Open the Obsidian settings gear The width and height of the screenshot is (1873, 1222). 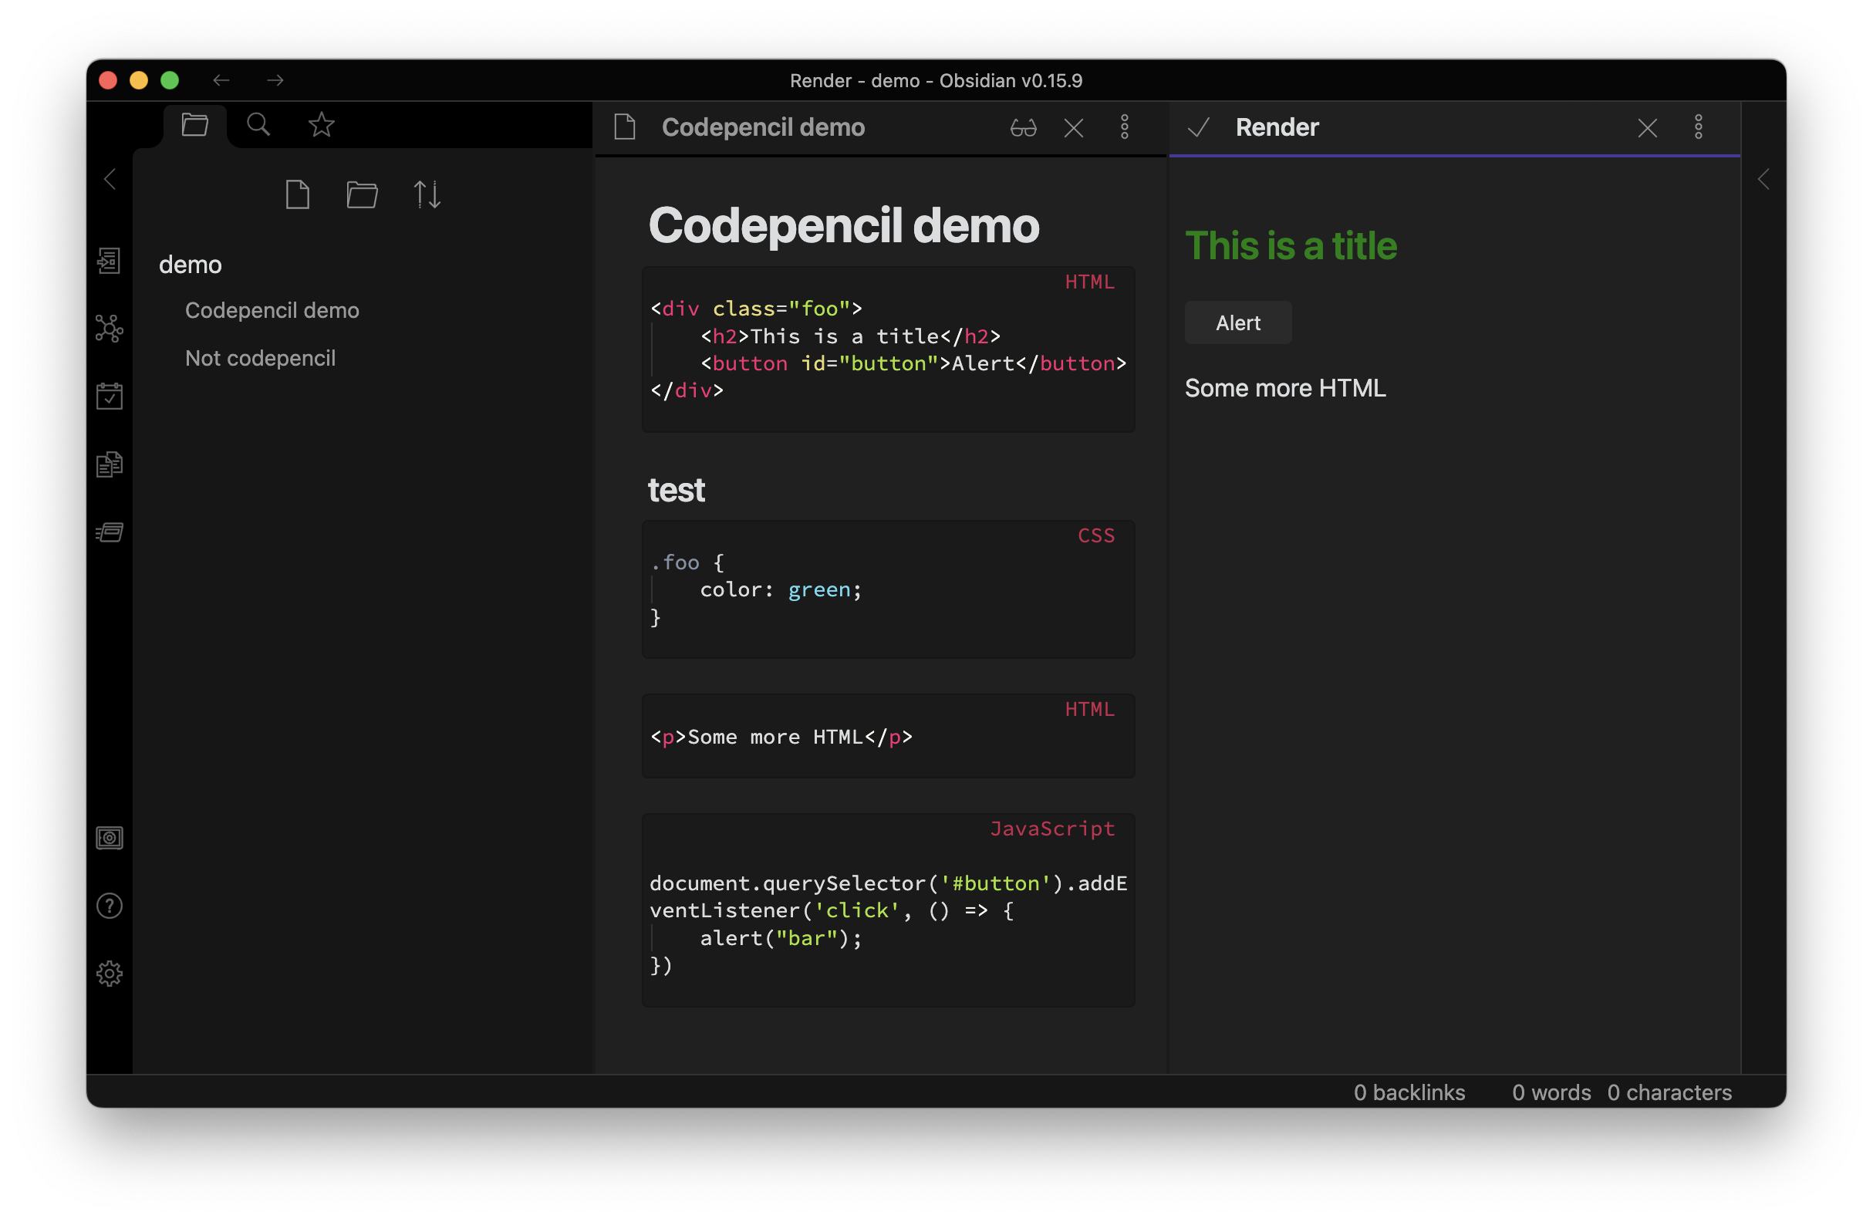click(110, 974)
